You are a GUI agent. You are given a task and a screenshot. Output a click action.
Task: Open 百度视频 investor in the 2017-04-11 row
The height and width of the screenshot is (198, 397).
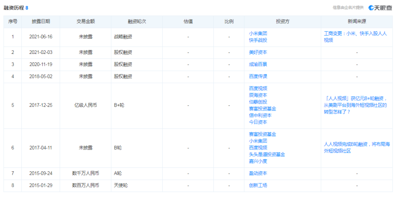tap(258, 148)
